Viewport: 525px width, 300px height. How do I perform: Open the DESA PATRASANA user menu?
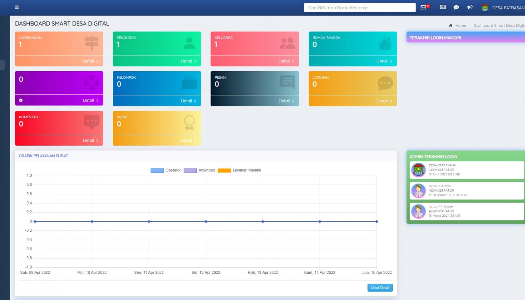[x=508, y=7]
